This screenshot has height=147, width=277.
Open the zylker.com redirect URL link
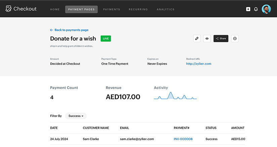click(198, 64)
